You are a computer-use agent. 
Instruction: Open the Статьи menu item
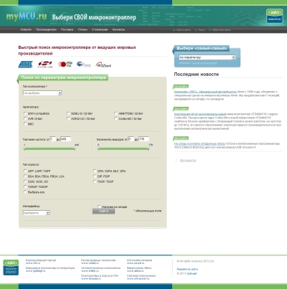(x=83, y=29)
